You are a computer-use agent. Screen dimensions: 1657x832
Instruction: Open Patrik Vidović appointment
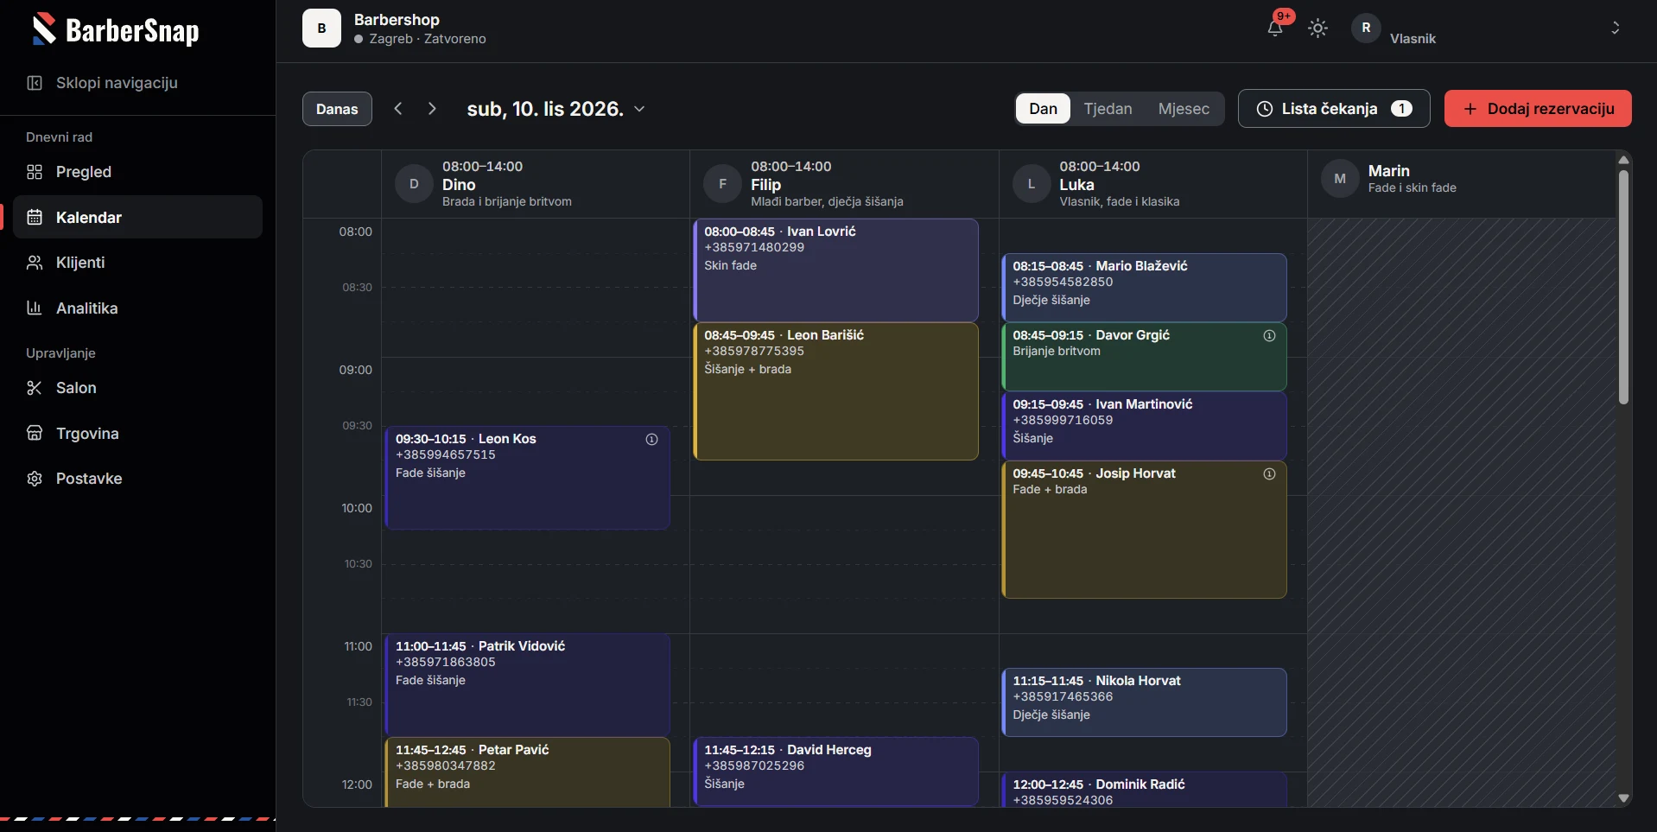click(x=527, y=684)
